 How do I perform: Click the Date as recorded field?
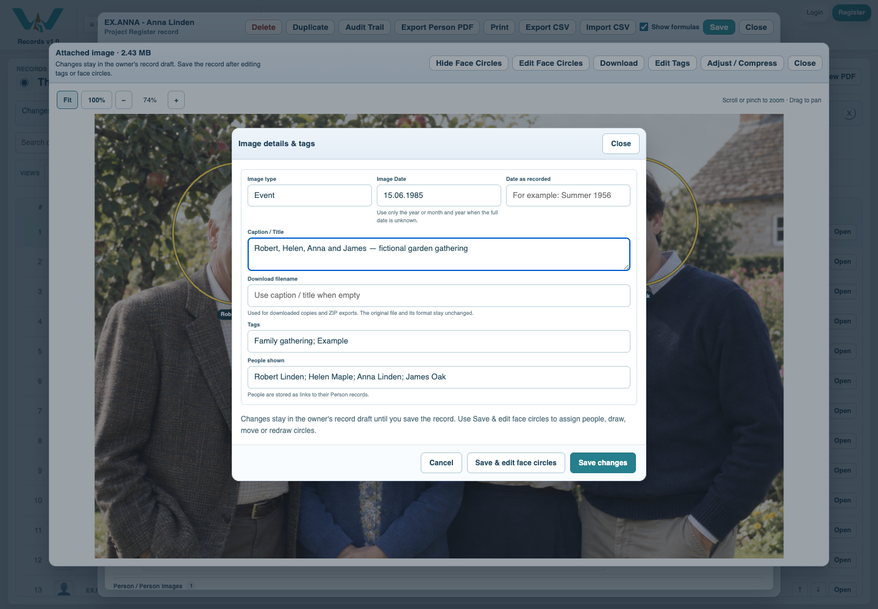pyautogui.click(x=568, y=195)
